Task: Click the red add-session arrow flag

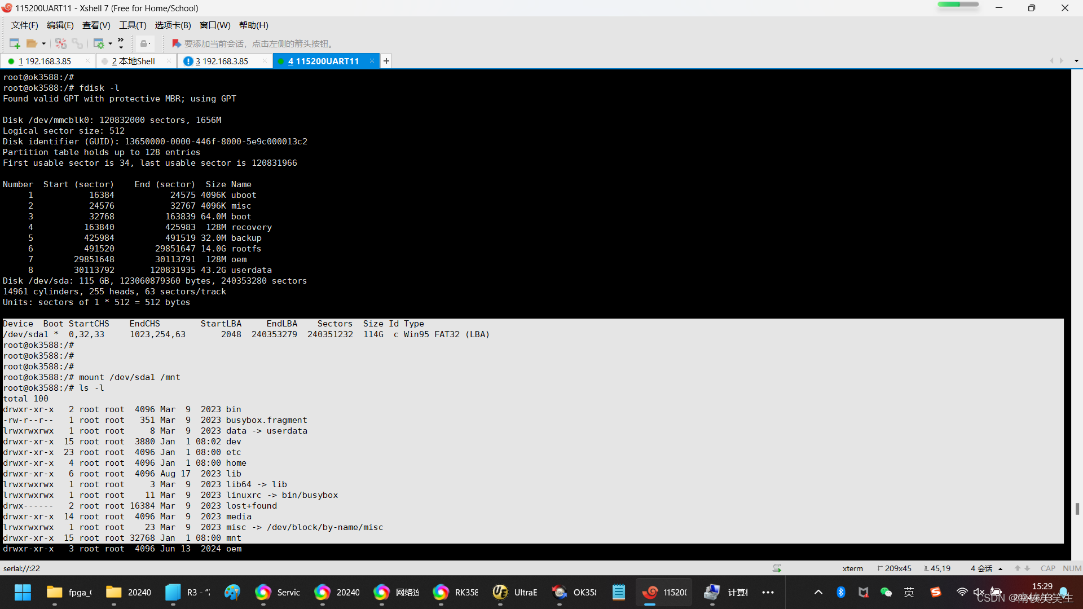Action: click(176, 43)
